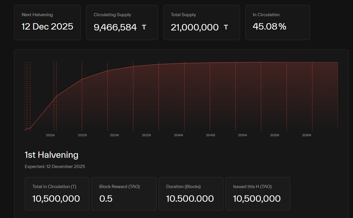The width and height of the screenshot is (353, 218).
Task: Click the Circulating Supply value 9,466,584
Action: 115,27
